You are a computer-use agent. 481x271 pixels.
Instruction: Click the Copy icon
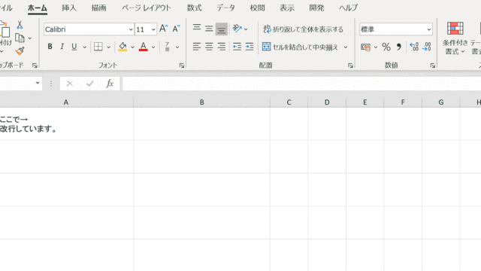coord(20,38)
